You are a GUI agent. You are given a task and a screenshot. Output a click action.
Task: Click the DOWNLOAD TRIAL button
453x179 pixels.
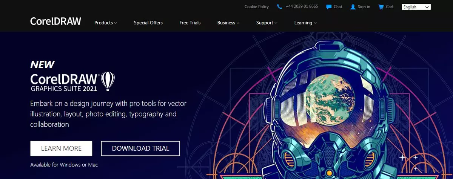140,148
